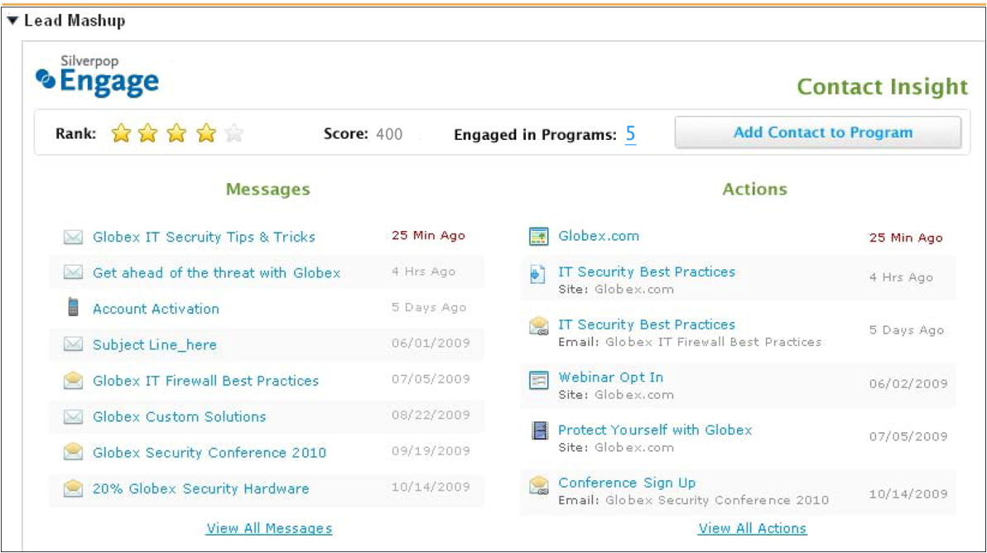Open Get ahead of the threat with Globex
This screenshot has height=553, width=987.
click(x=217, y=273)
